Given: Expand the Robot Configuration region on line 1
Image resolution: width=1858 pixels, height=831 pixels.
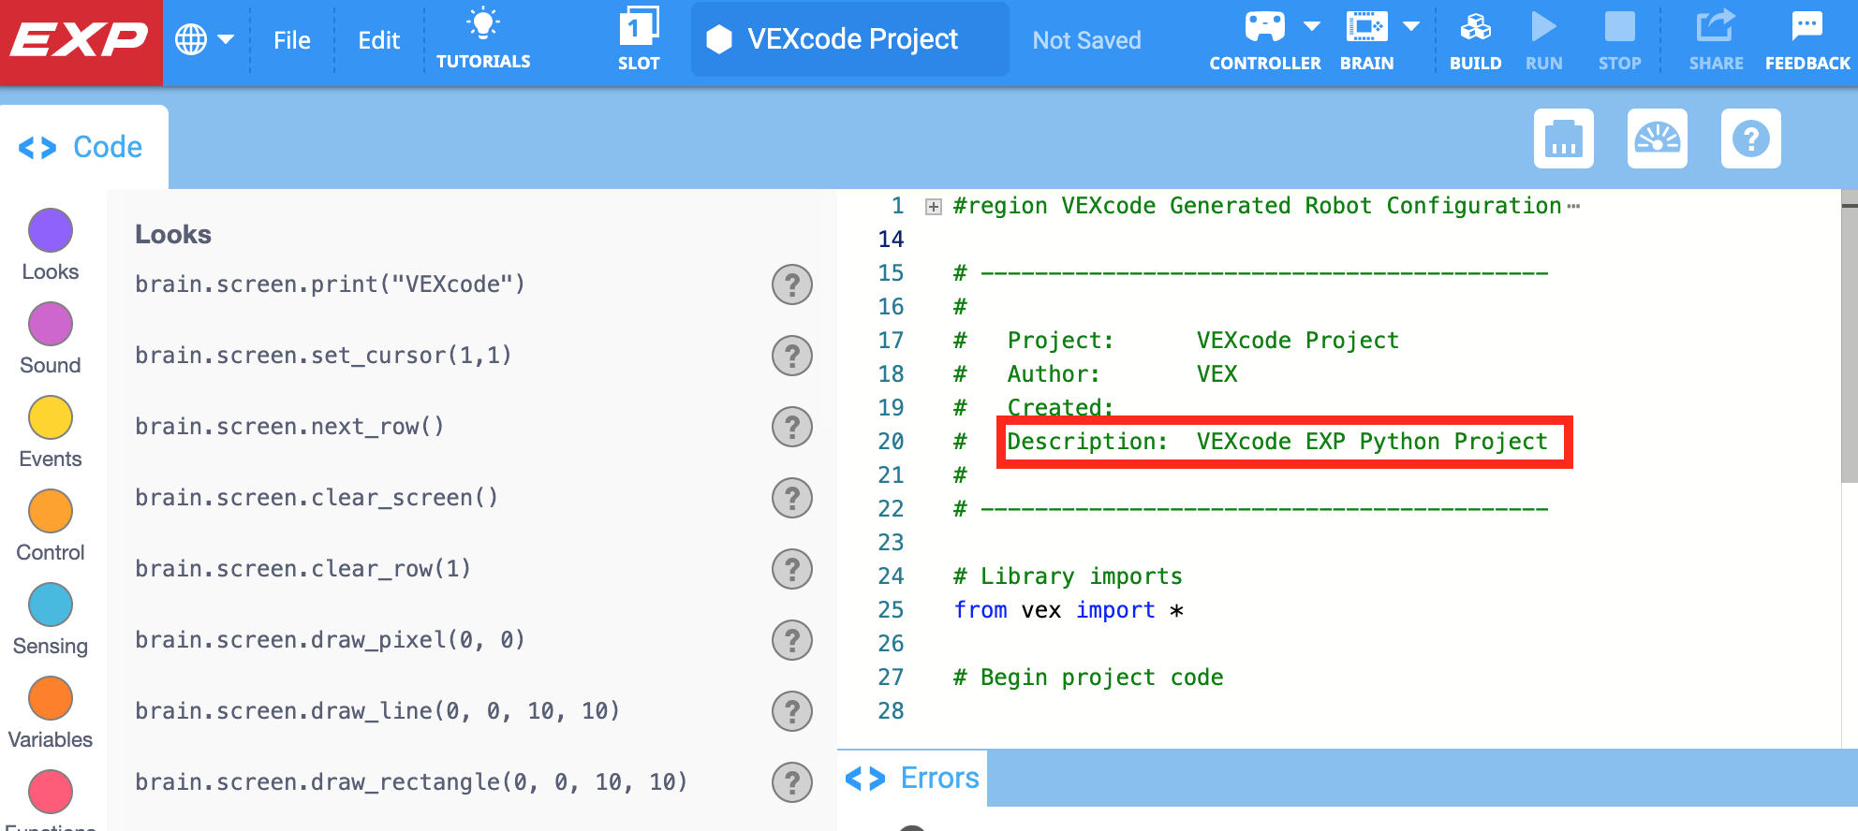Looking at the screenshot, I should click(932, 205).
